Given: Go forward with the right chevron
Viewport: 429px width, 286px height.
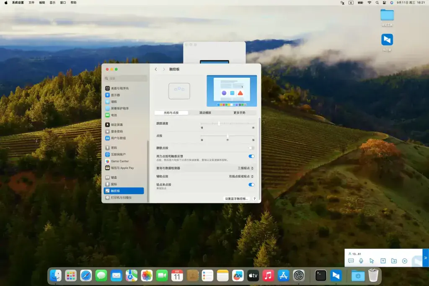Looking at the screenshot, I should (164, 69).
